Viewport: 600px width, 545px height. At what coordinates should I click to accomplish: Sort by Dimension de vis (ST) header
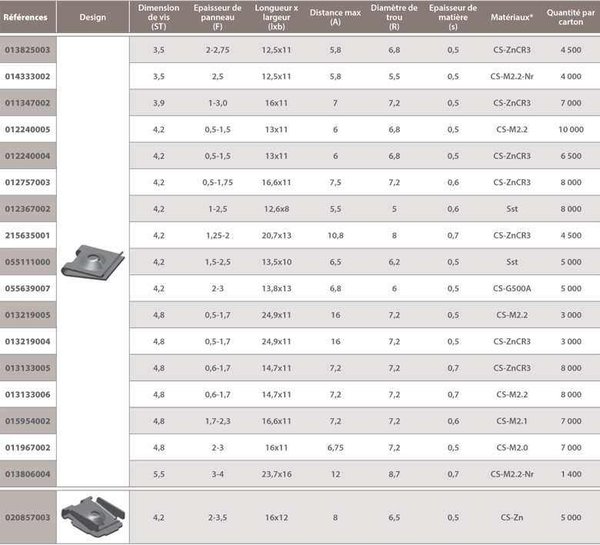[x=158, y=16]
